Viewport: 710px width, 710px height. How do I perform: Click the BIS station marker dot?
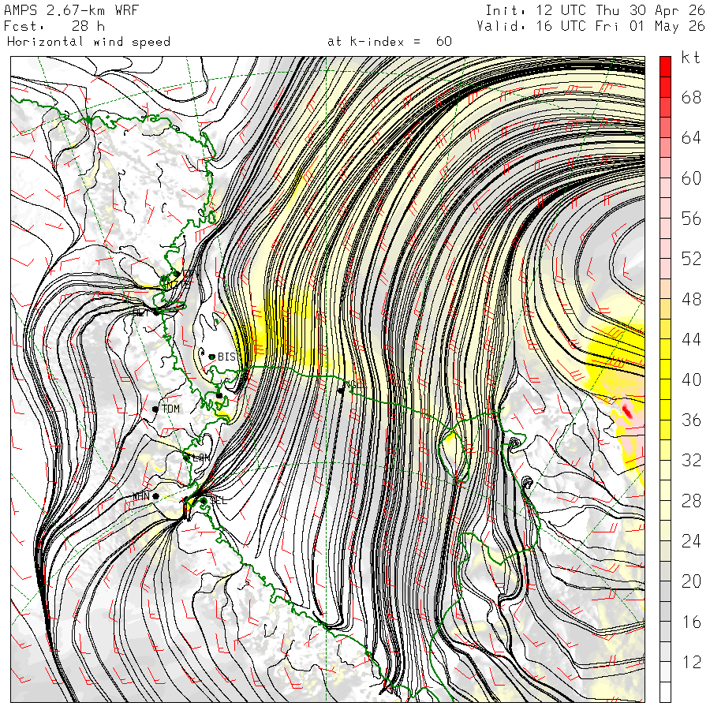pos(211,357)
